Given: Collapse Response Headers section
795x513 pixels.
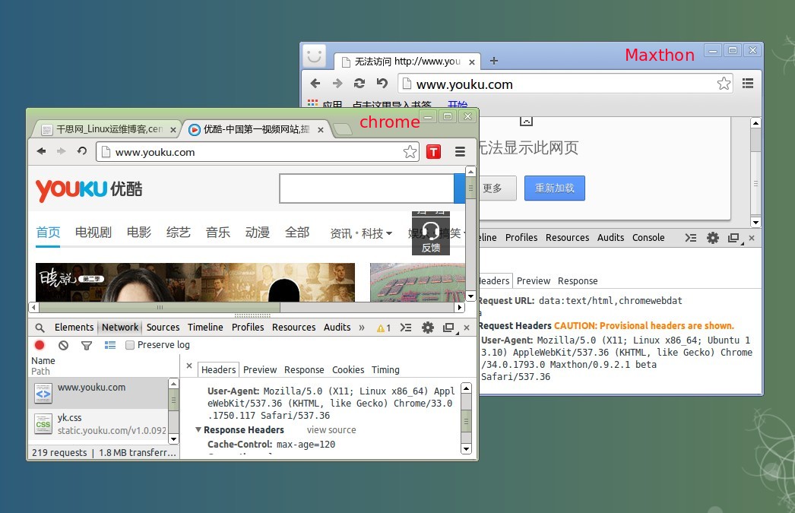Looking at the screenshot, I should (199, 430).
